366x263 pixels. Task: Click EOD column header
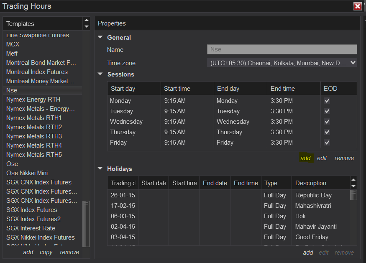[339, 89]
